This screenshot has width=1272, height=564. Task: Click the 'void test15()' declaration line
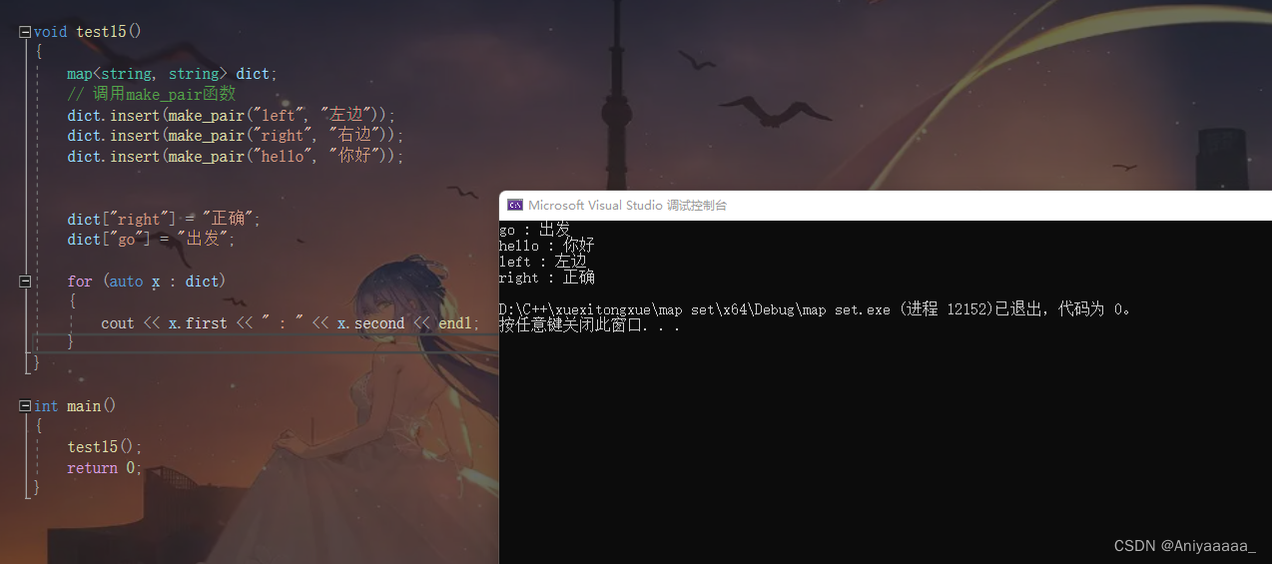tap(88, 32)
